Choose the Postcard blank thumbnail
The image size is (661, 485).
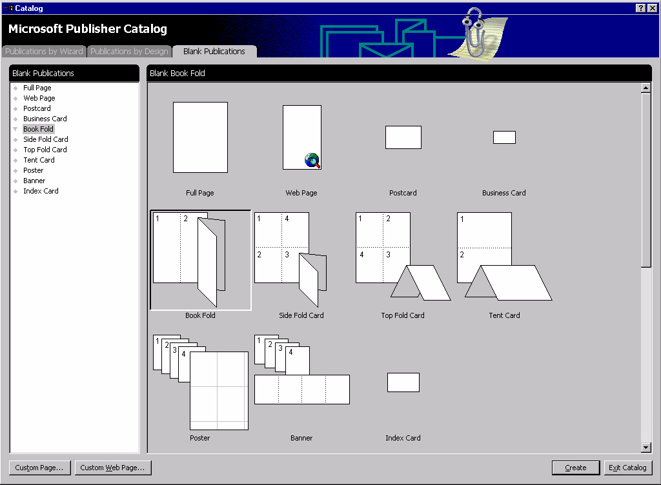pyautogui.click(x=403, y=137)
